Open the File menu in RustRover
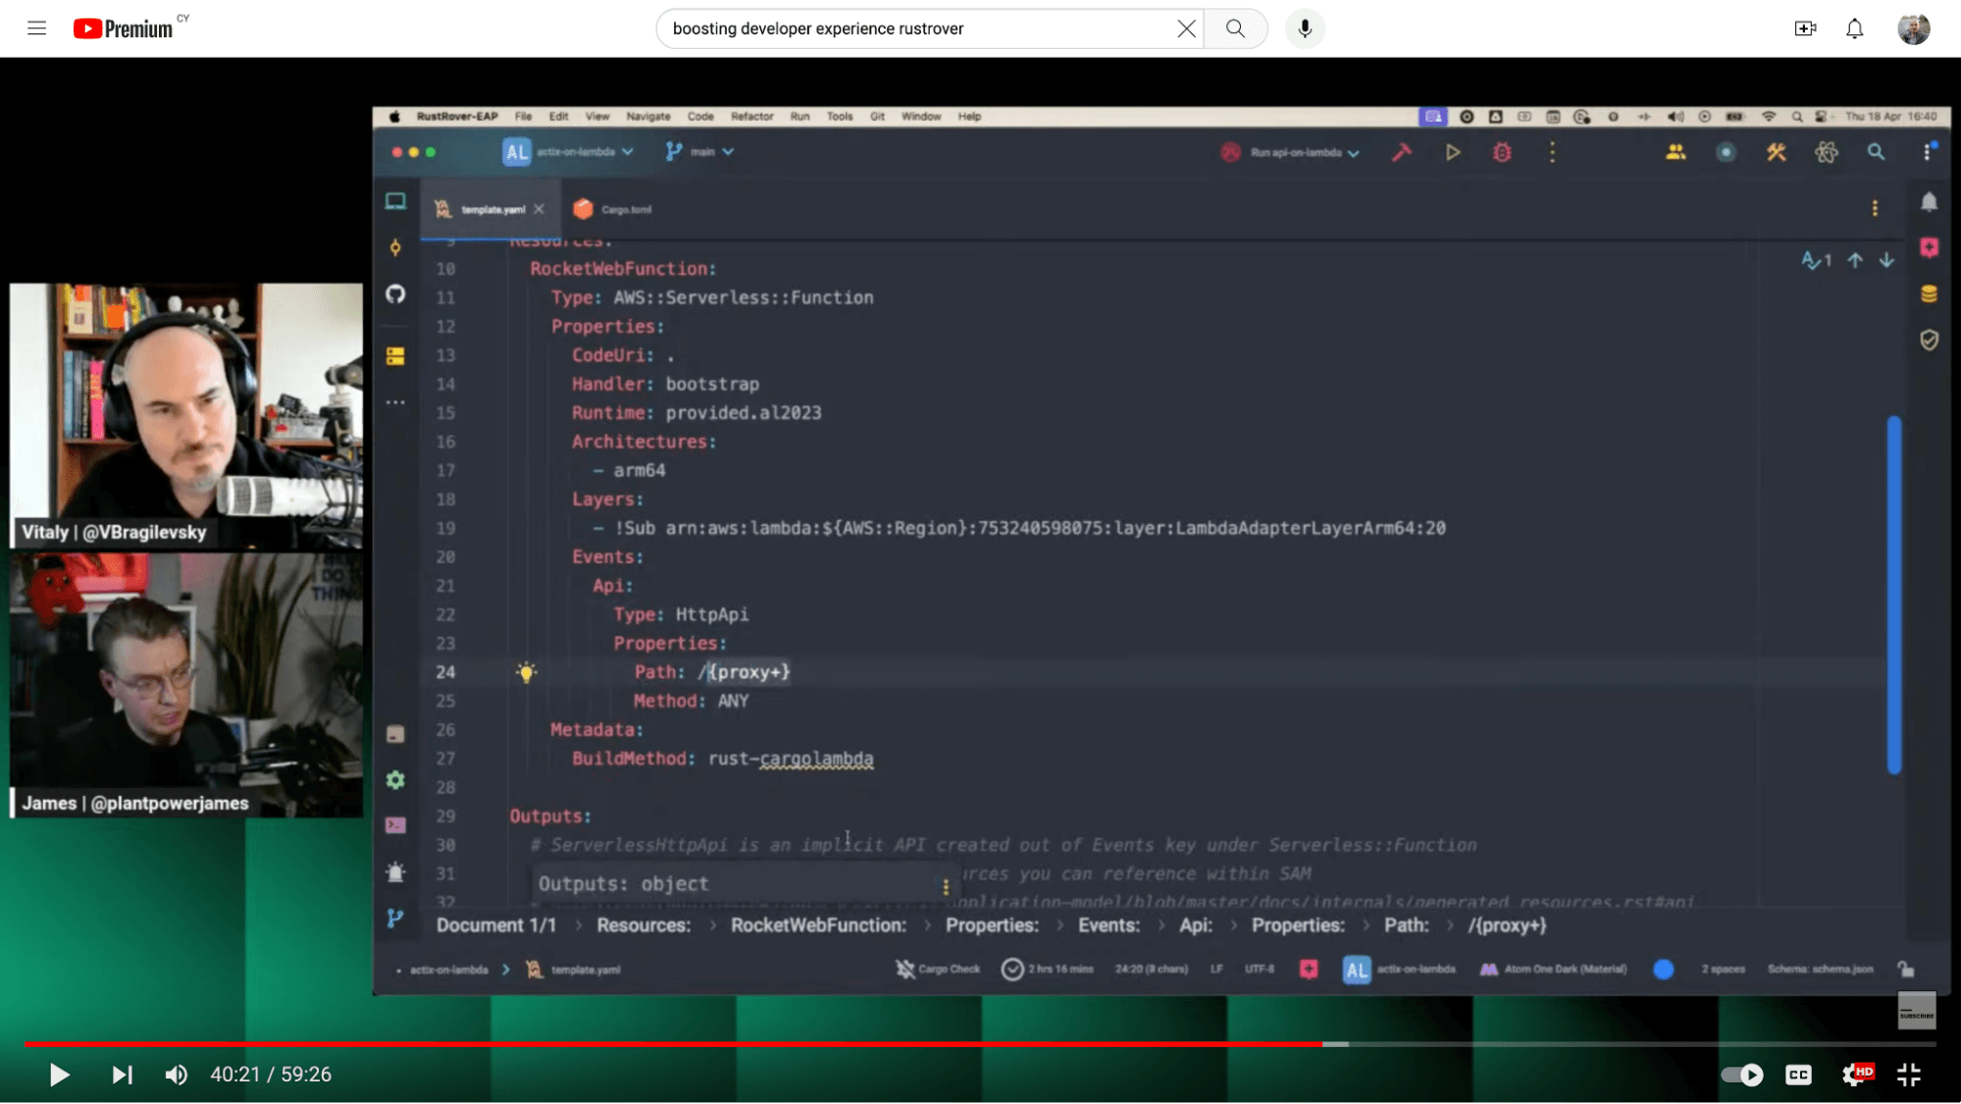 pos(523,116)
